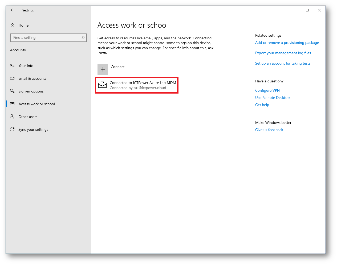The height and width of the screenshot is (265, 337).
Task: Open Set up an account for taking tests
Action: click(283, 63)
